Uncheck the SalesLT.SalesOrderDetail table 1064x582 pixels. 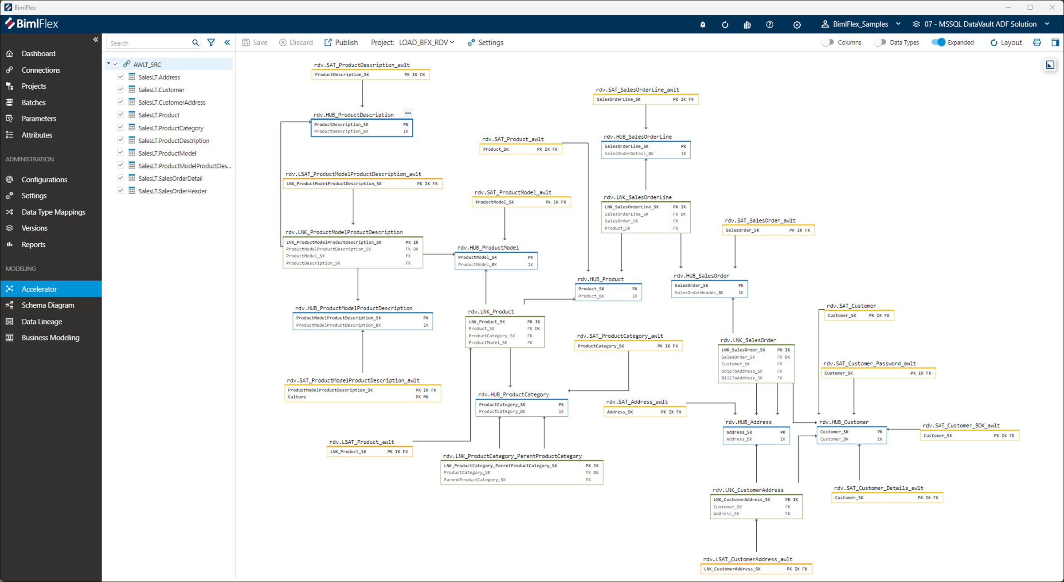120,178
